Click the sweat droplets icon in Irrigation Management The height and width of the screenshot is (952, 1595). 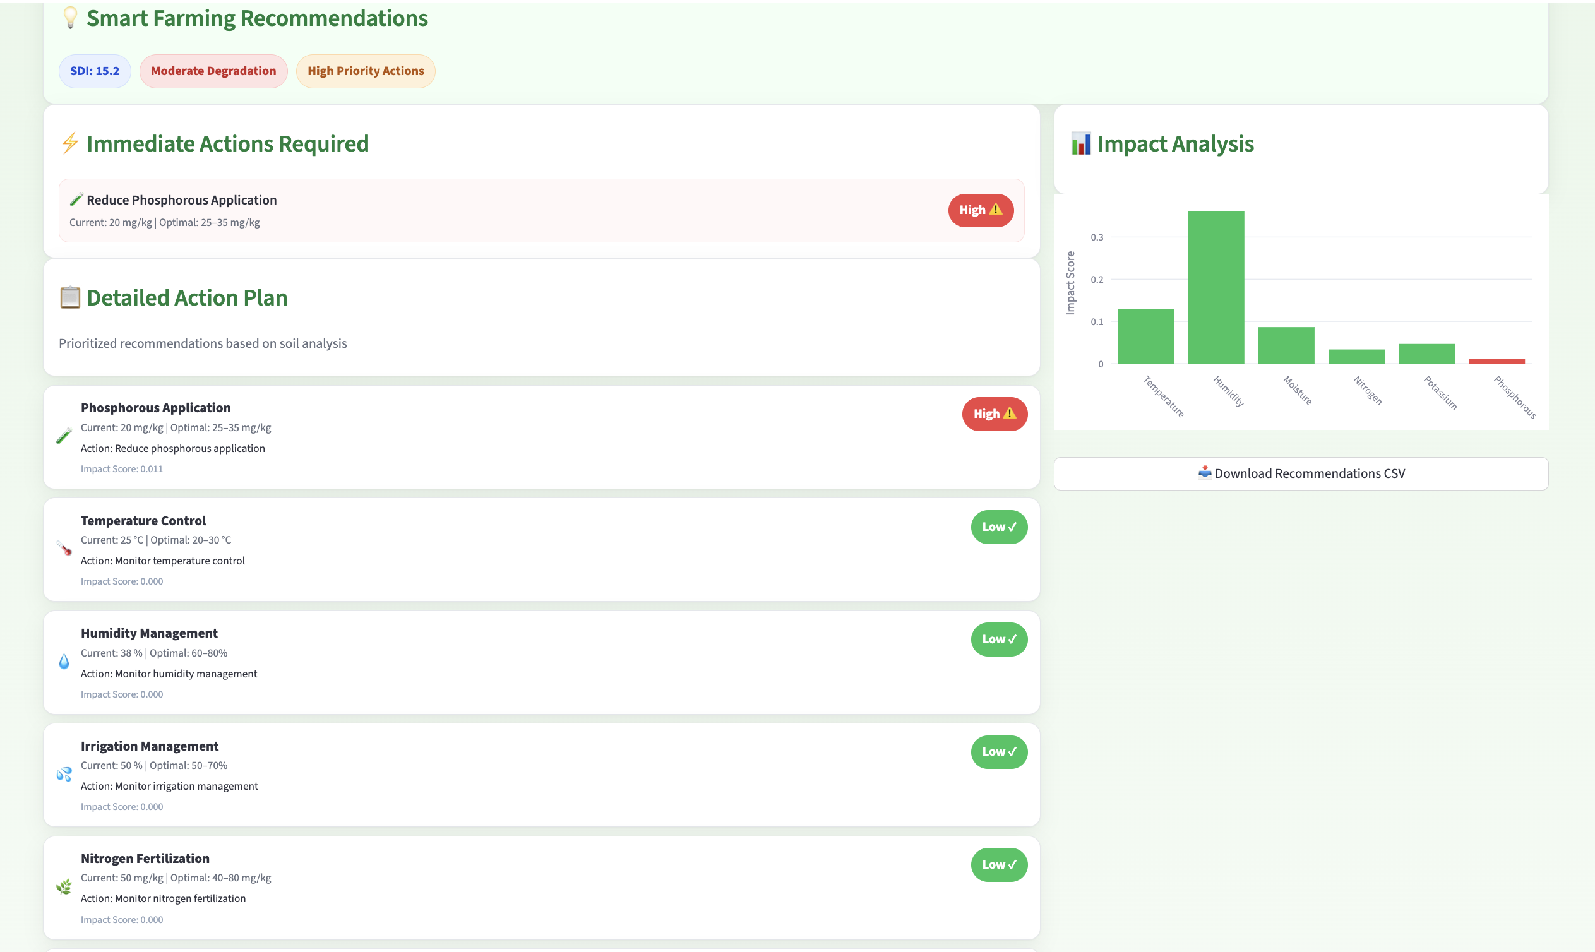tap(64, 775)
